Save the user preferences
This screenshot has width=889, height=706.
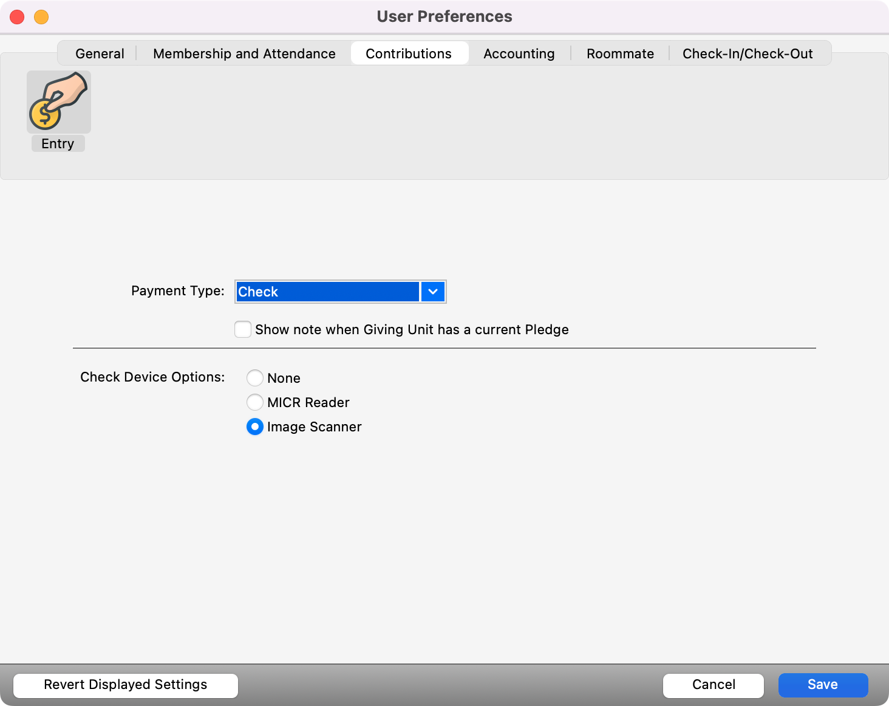[823, 685]
